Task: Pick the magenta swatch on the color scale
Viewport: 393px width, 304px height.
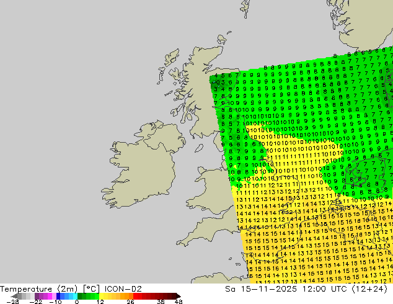Action: pyautogui.click(x=50, y=296)
